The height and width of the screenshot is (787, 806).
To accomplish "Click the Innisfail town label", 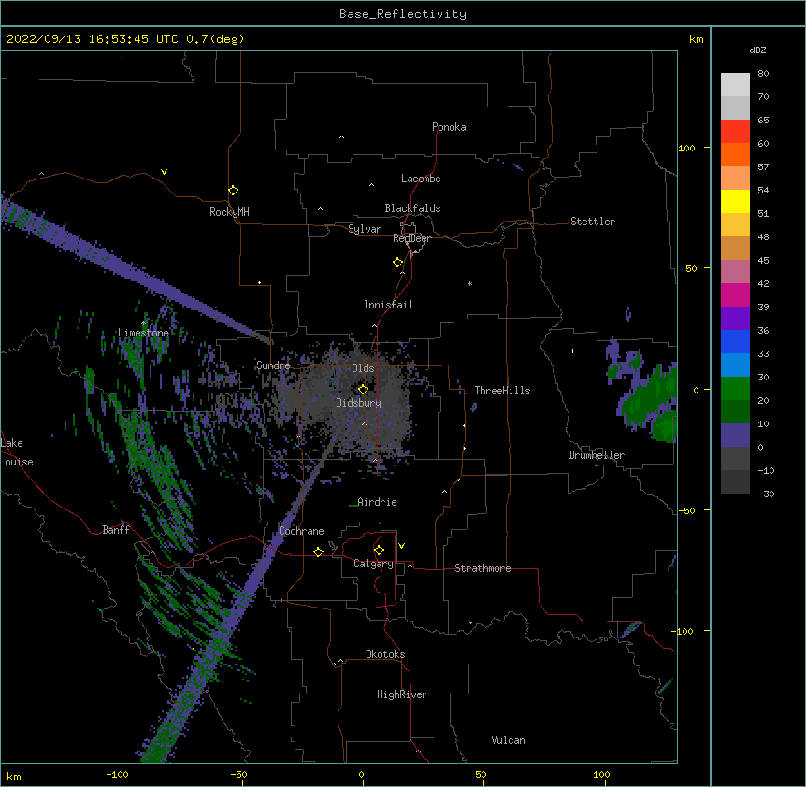I will click(x=388, y=305).
